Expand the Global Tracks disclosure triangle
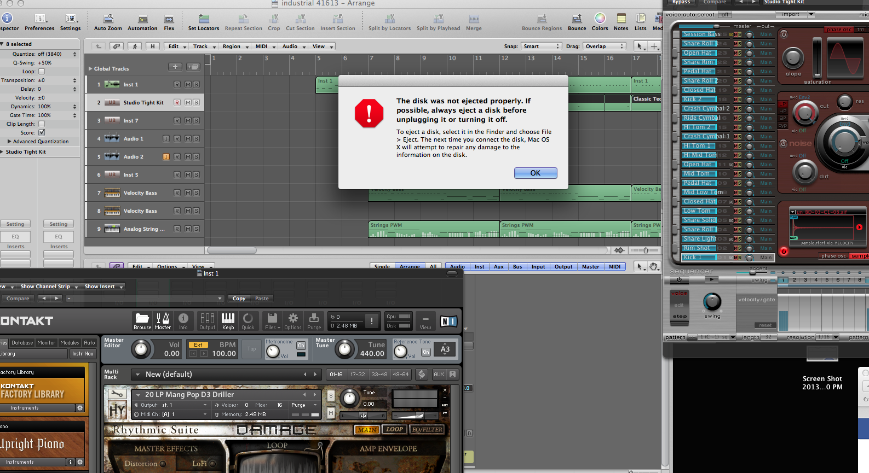Image resolution: width=869 pixels, height=473 pixels. click(90, 69)
